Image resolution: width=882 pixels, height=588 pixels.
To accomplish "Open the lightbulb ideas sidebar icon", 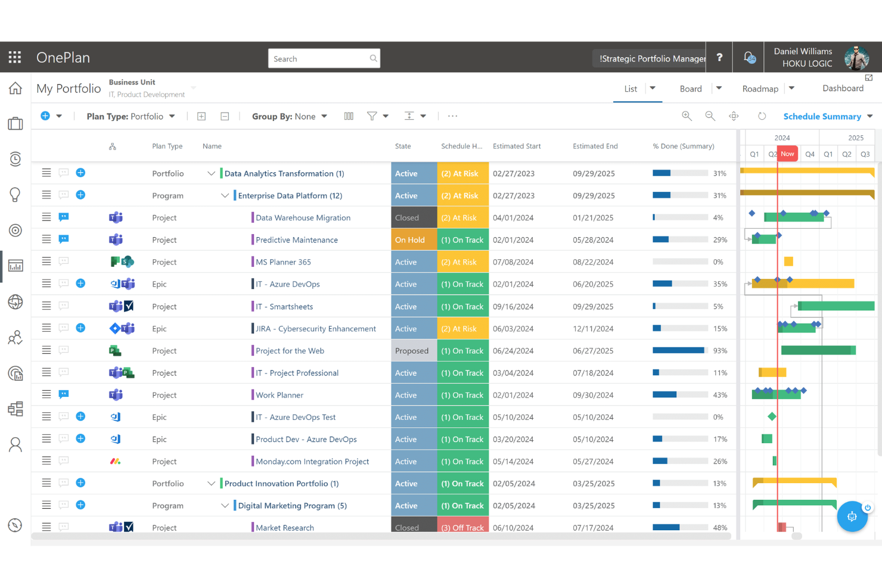I will [15, 194].
